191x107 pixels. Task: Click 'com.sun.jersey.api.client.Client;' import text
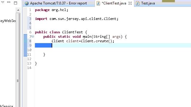tap(84, 19)
